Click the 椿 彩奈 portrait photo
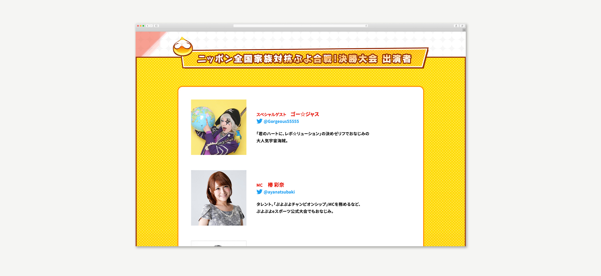The width and height of the screenshot is (601, 276). 219,198
